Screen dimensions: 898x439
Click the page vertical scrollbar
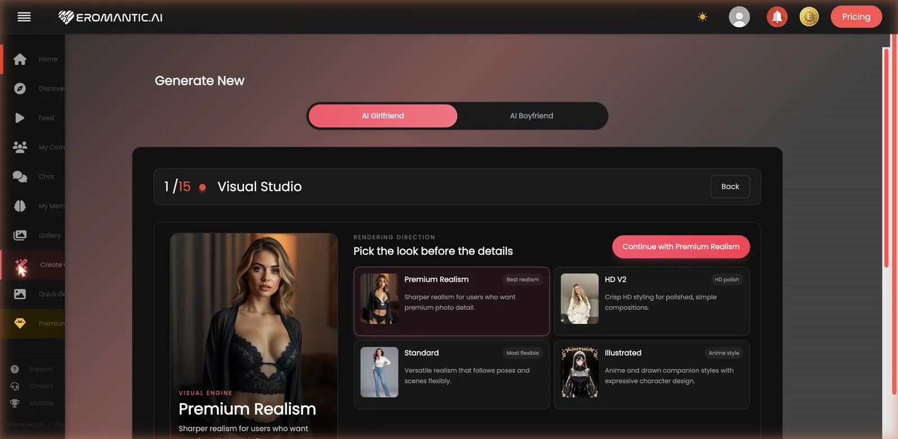886,157
